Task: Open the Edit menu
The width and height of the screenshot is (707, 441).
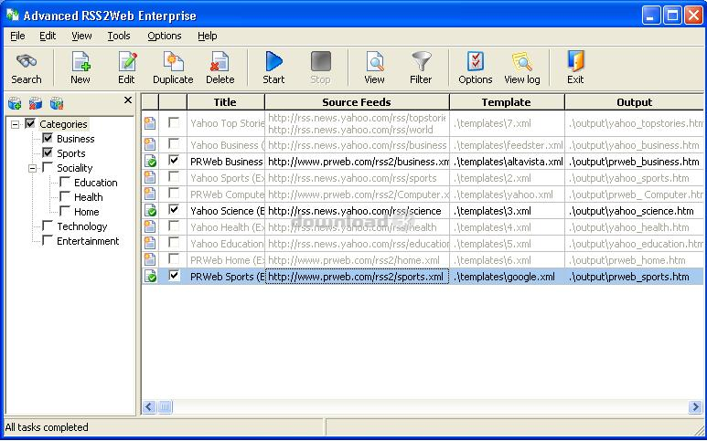Action: tap(48, 36)
